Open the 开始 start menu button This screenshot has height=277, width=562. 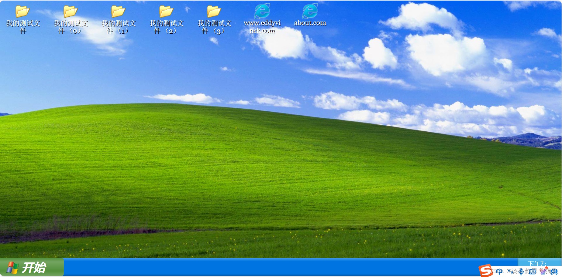[32, 267]
